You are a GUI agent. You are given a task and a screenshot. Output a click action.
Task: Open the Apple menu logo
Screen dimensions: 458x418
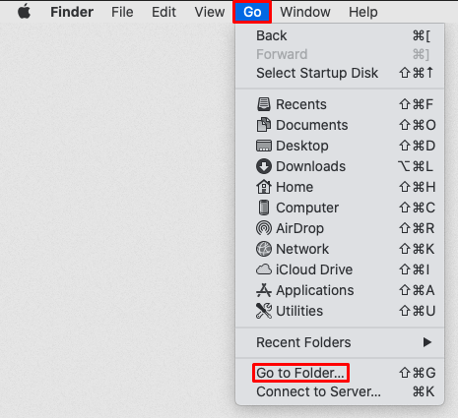tap(24, 12)
